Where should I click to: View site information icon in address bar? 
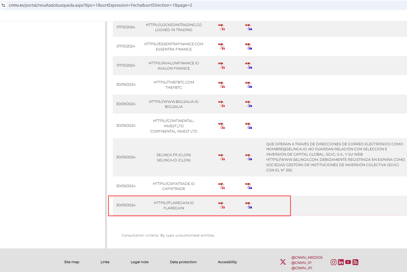[x=3, y=5]
